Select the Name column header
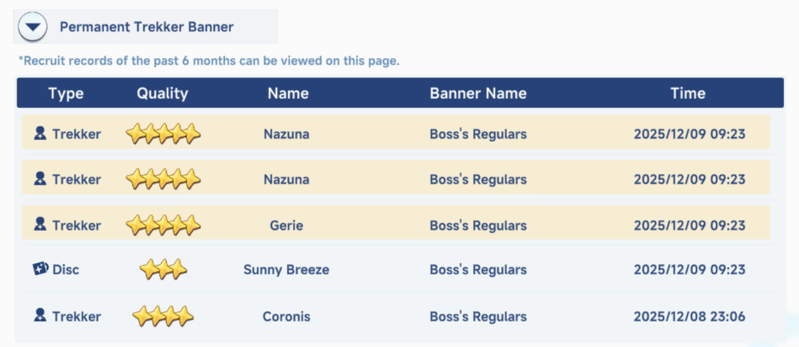Screen dimensions: 799x347 tap(288, 93)
